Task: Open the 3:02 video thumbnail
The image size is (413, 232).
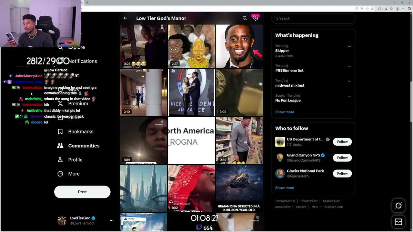Action: (239, 92)
